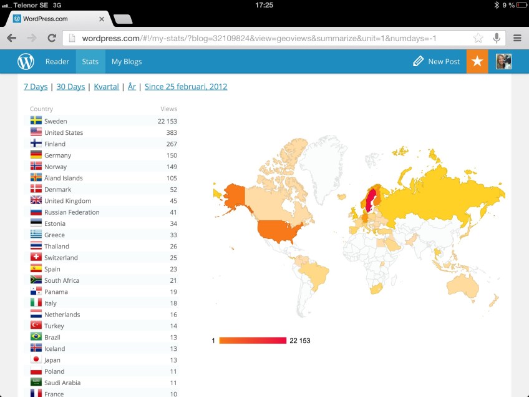Open the My Blogs menu
Viewport: 529px width, 397px height.
point(127,62)
